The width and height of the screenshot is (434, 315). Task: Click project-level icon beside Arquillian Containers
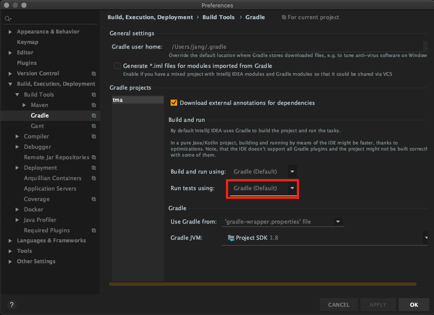(94, 178)
